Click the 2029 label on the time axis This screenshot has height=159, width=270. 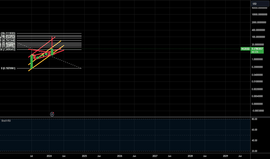225,156
